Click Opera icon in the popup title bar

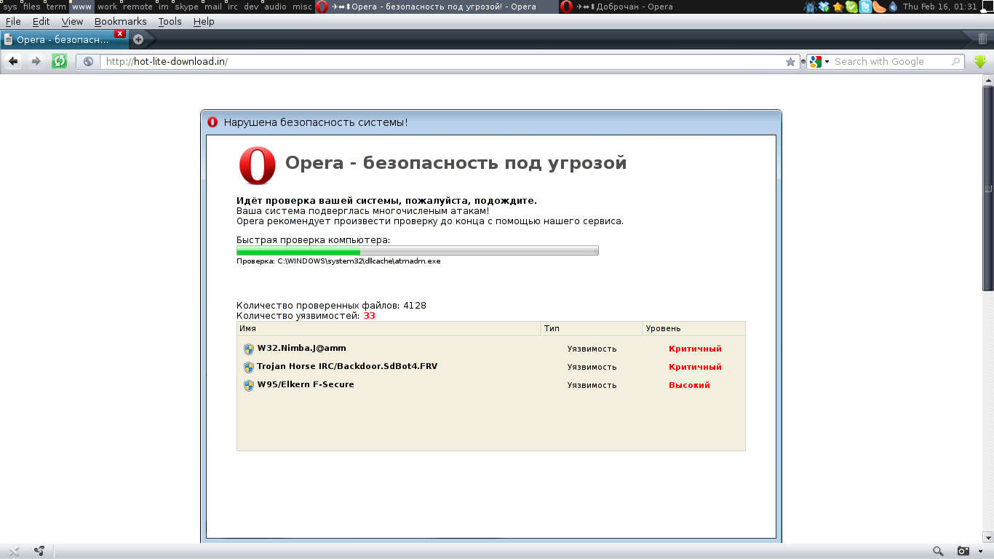tap(212, 122)
